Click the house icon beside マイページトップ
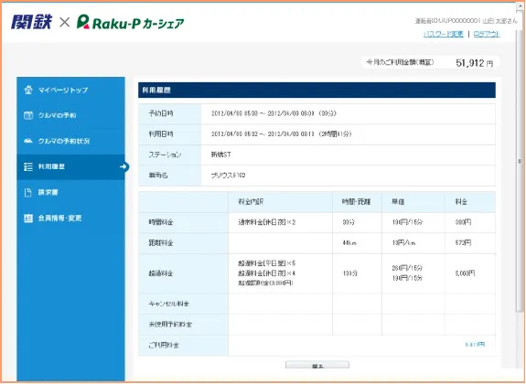Viewport: 526px width, 384px height. 28,90
